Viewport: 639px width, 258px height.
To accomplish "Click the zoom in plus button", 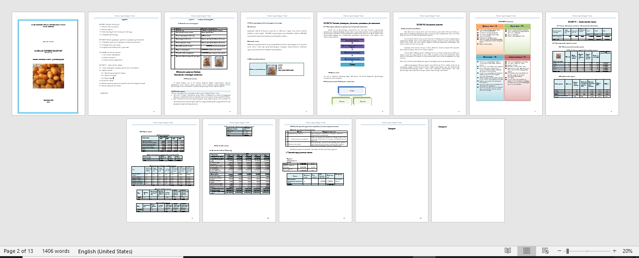I will (x=614, y=251).
